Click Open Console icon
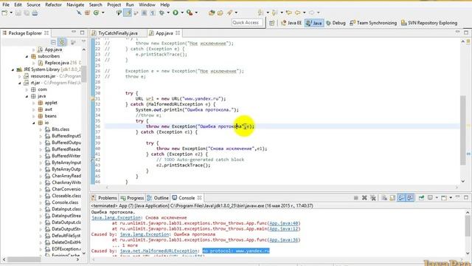Screen dimensions: 472x266 coord(444,198)
